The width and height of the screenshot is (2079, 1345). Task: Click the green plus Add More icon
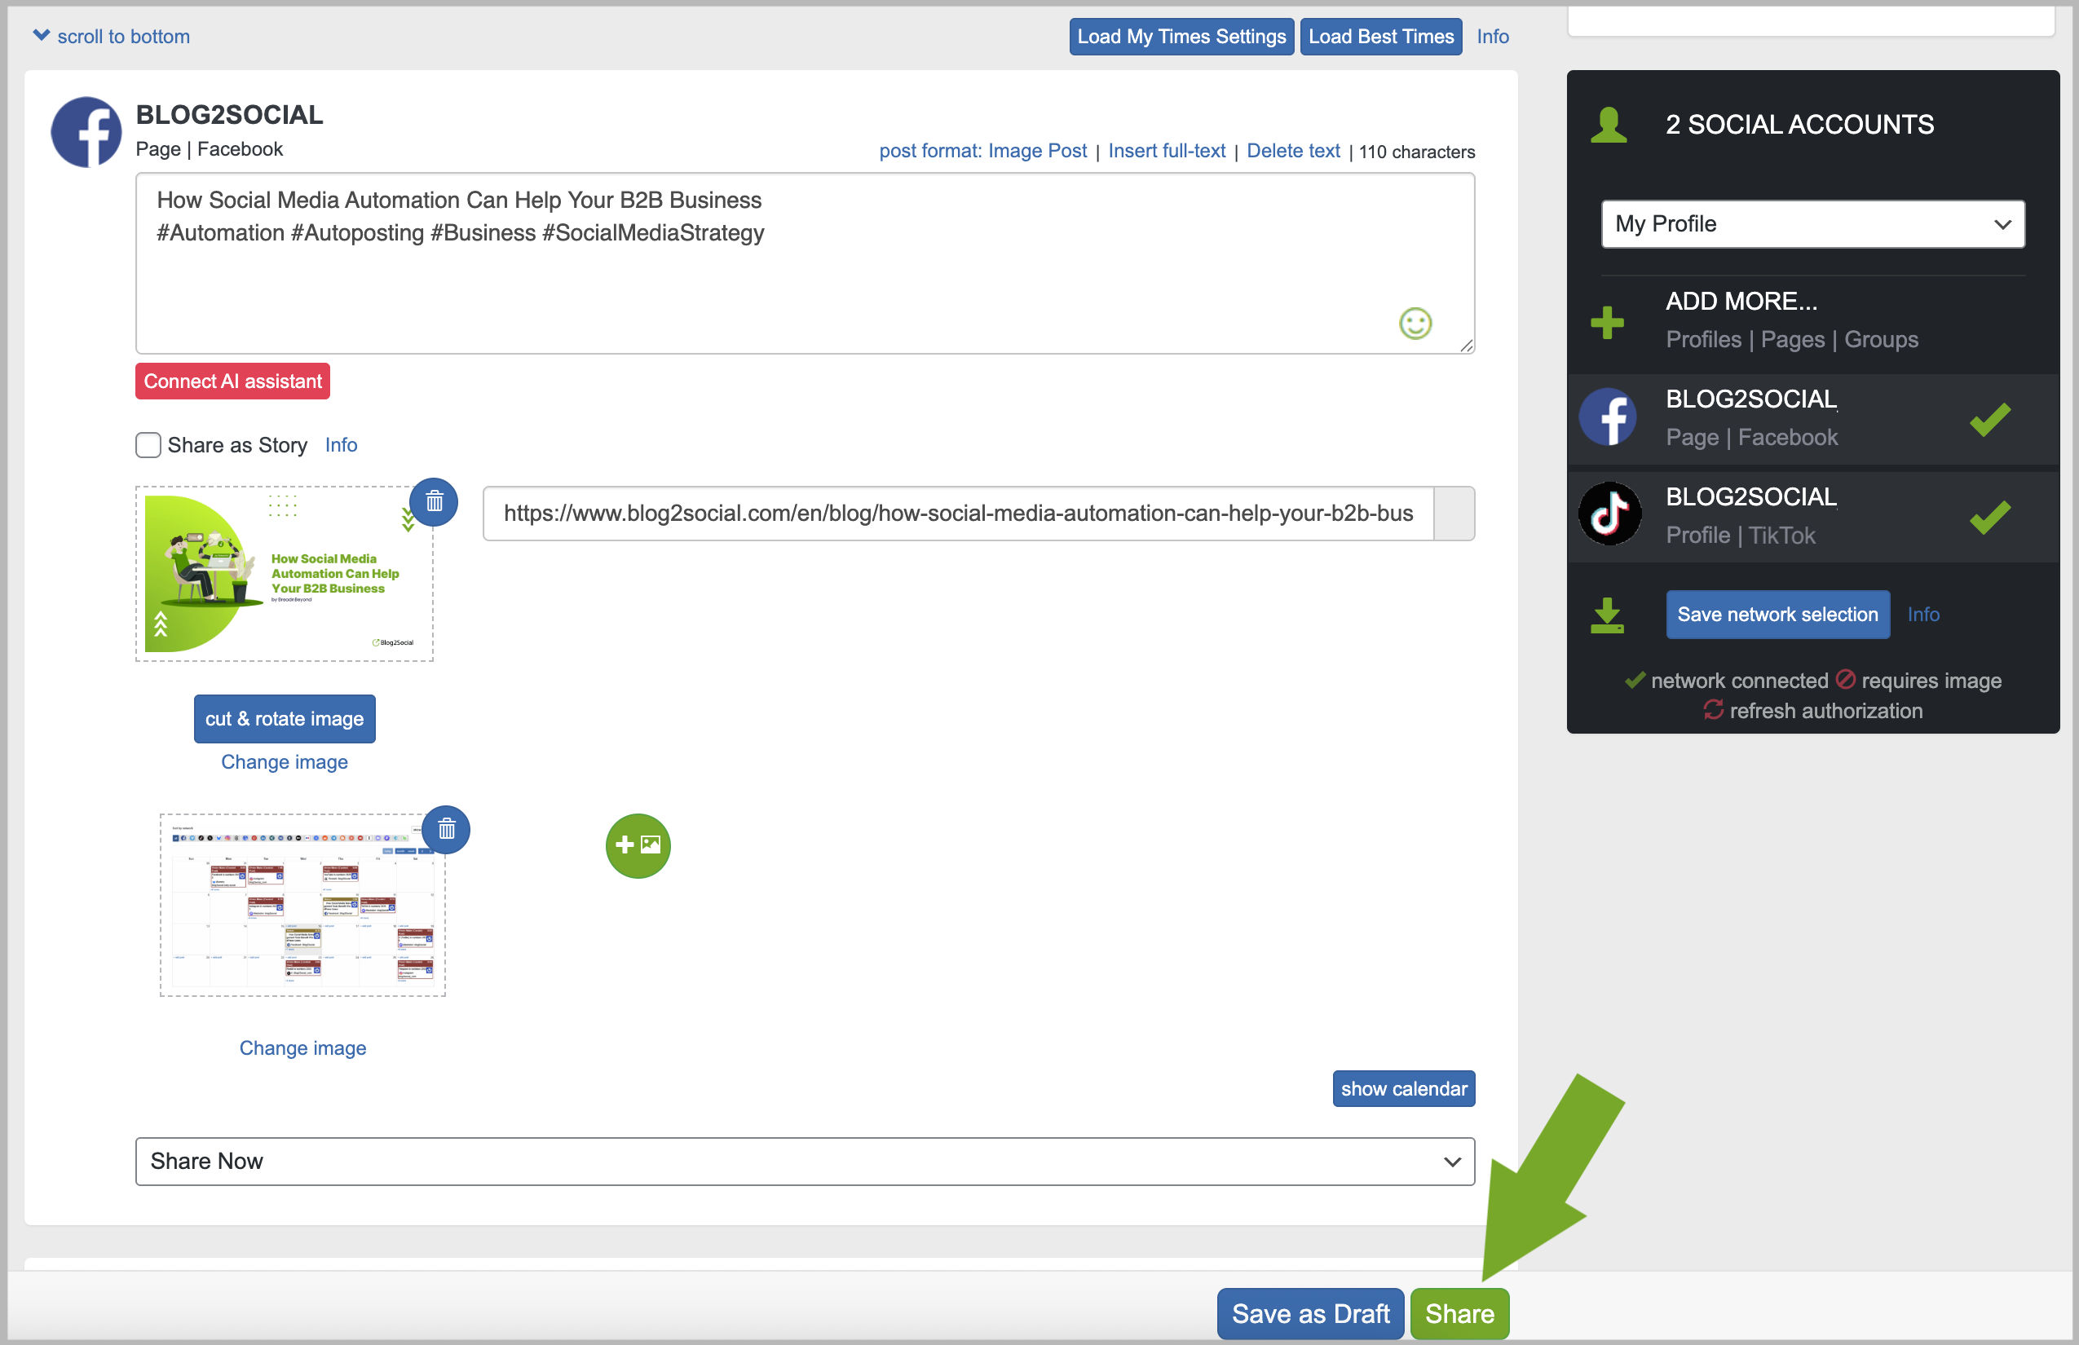[1606, 321]
